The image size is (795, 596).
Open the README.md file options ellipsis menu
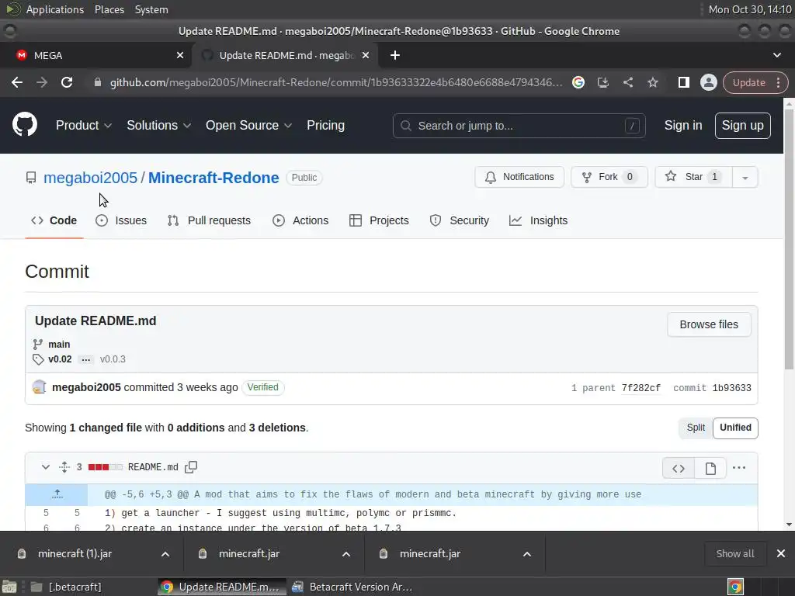tap(739, 468)
